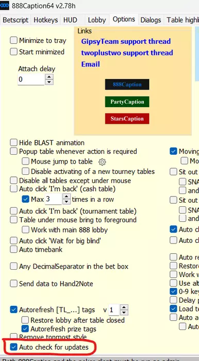Enable Minimize to tray
The width and height of the screenshot is (199, 361).
point(13,41)
